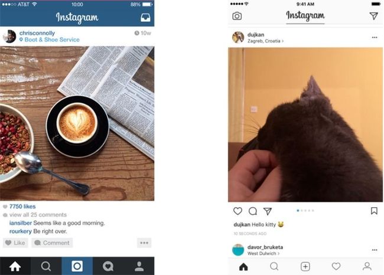Open options menu for davor_bruketa's post
The width and height of the screenshot is (384, 275).
click(x=375, y=250)
